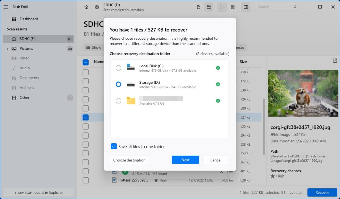
Task: Open the preview in external window icon
Action: 335,61
